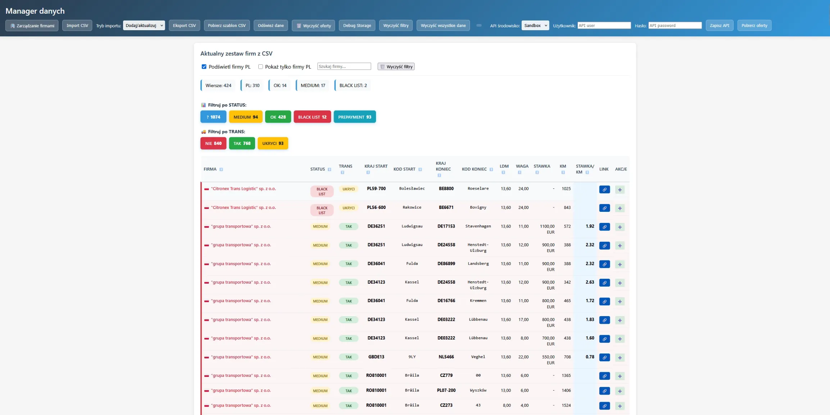
Task: Flip the small toggle left of API środowisko
Action: click(479, 25)
